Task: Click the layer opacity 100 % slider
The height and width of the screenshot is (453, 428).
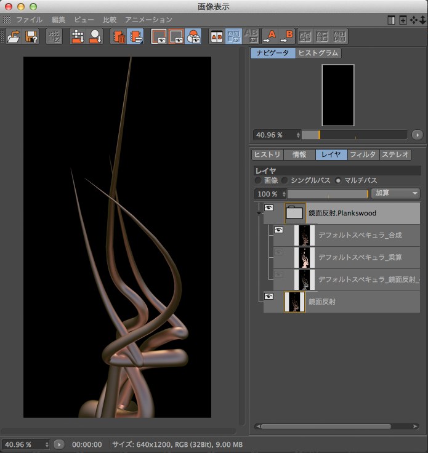Action: [x=328, y=193]
